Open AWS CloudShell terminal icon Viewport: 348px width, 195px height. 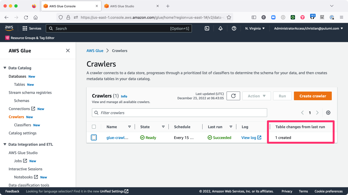[x=207, y=28]
